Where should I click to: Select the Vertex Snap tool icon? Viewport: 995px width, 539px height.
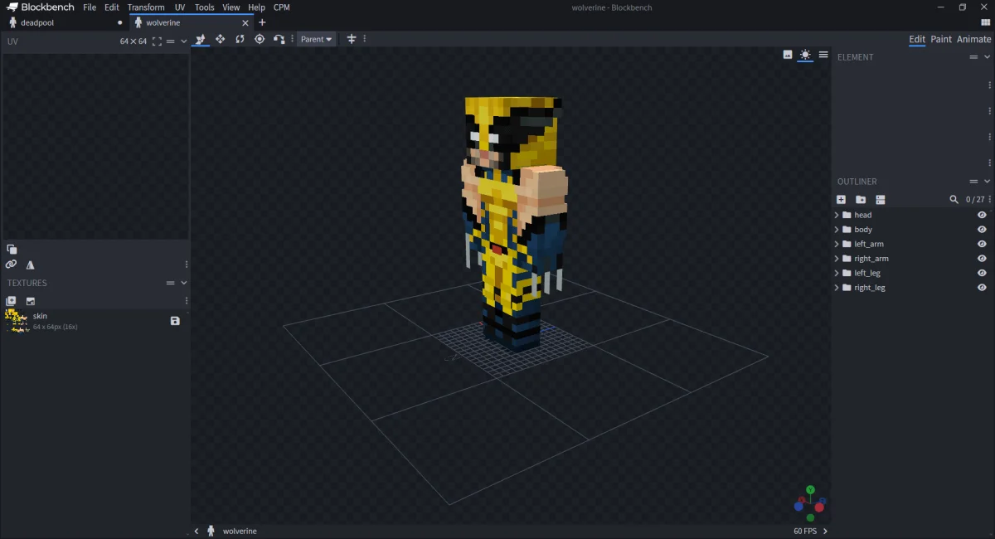pos(279,39)
